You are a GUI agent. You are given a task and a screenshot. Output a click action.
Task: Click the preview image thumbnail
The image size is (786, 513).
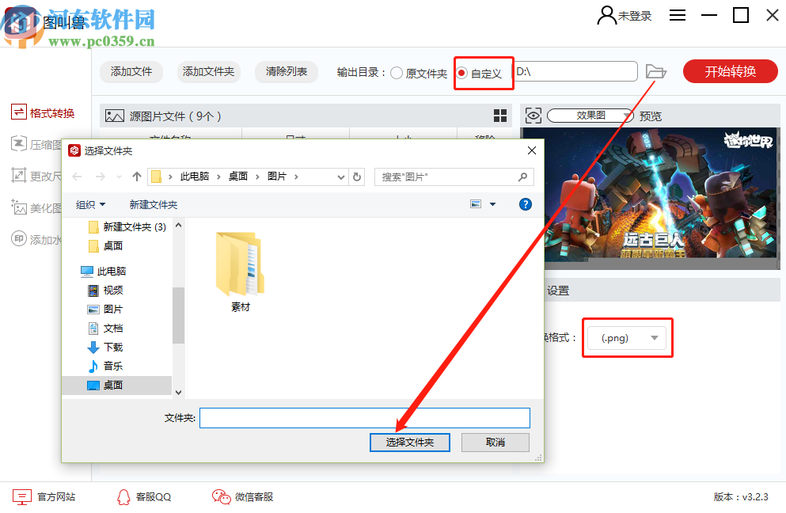[x=651, y=198]
